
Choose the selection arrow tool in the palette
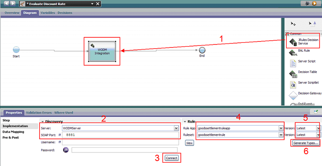tap(293, 24)
